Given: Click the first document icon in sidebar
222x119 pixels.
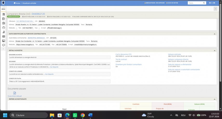Looking at the screenshot, I should tap(4, 14).
